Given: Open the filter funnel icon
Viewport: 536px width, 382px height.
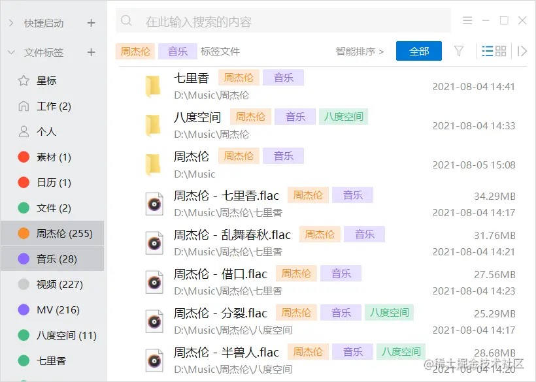Looking at the screenshot, I should click(x=459, y=51).
